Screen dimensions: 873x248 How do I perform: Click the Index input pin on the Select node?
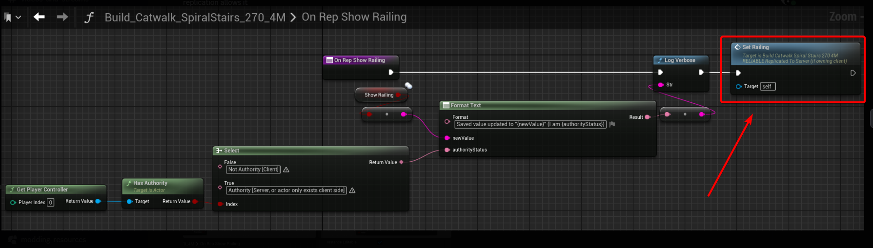click(x=220, y=204)
